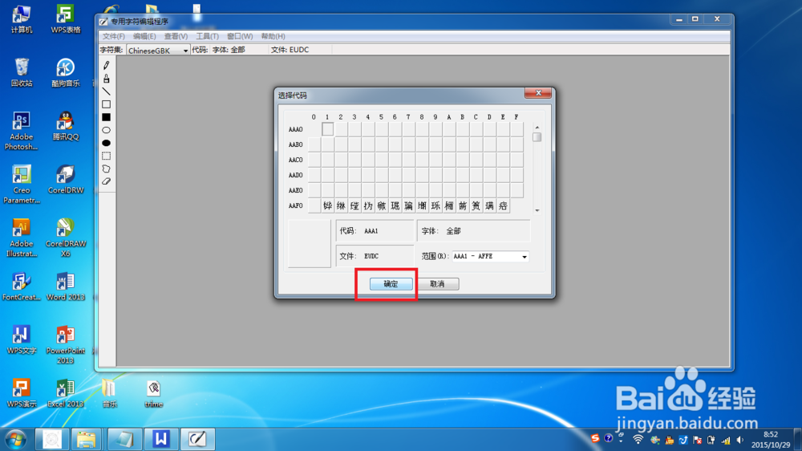This screenshot has height=451, width=802.
Task: Open the Word 2013 shortcut
Action: (x=66, y=286)
